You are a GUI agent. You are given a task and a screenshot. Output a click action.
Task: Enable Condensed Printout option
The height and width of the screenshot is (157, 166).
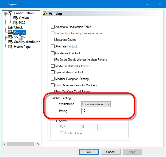click(53, 53)
